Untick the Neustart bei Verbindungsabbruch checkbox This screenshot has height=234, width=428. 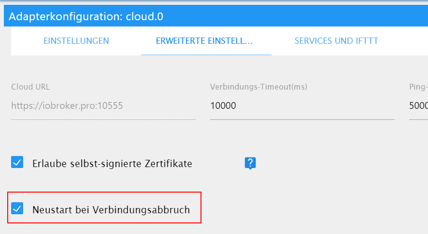tap(17, 208)
